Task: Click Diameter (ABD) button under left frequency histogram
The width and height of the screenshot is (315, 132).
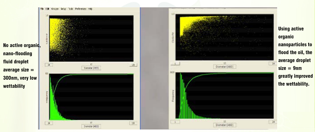Action: tap(91, 126)
